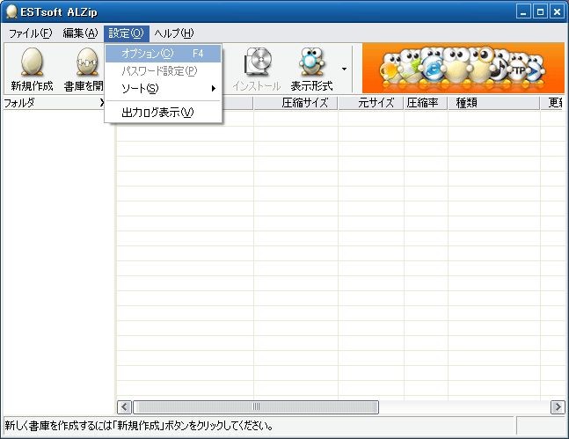This screenshot has height=439, width=569.
Task: Click the 新規作成 egg icon
Action: [32, 62]
